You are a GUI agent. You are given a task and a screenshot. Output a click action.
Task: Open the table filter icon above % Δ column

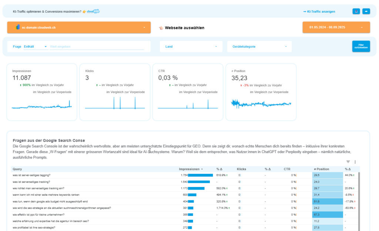pos(348,162)
